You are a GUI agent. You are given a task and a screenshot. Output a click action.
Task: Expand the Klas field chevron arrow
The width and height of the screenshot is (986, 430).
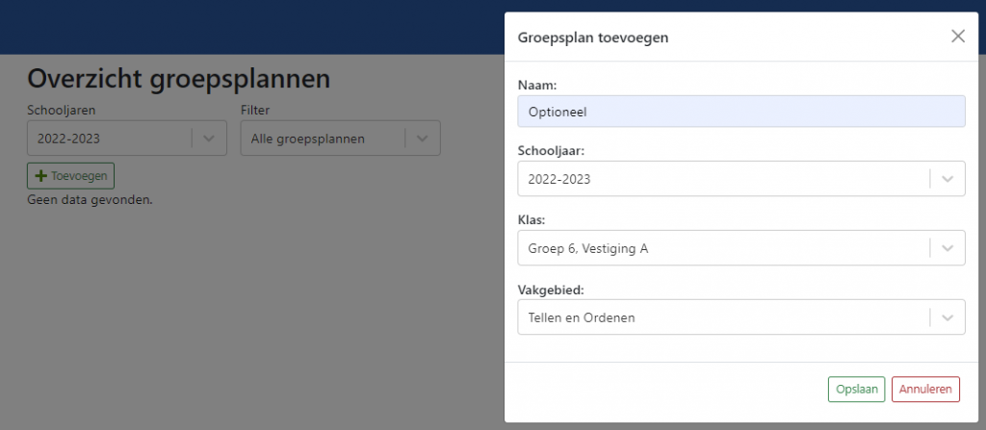coord(947,248)
